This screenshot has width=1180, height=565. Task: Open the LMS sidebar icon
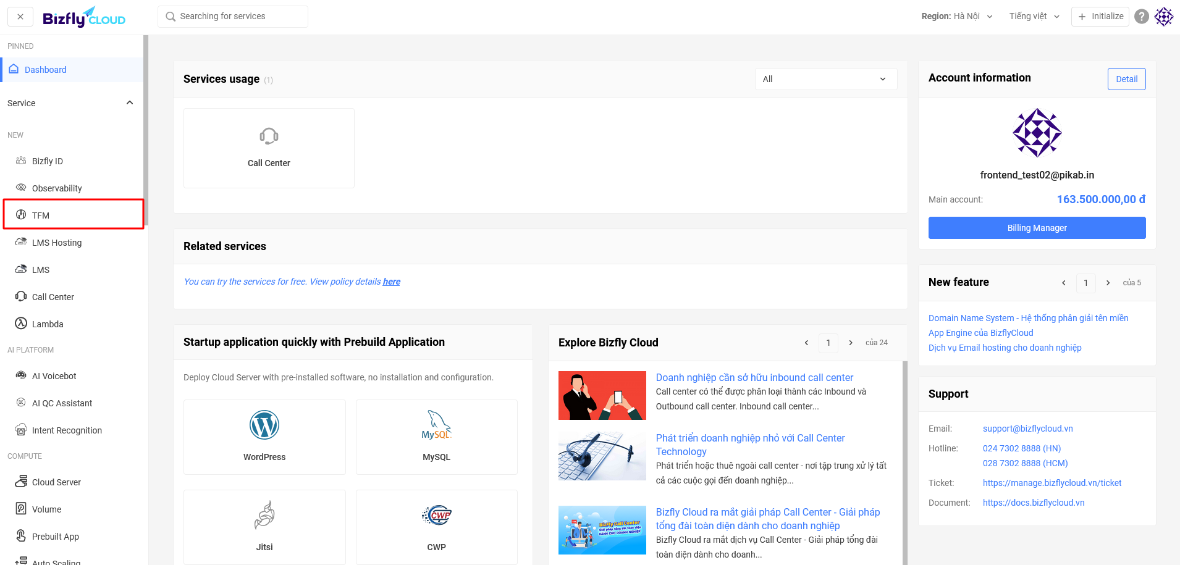click(x=21, y=269)
